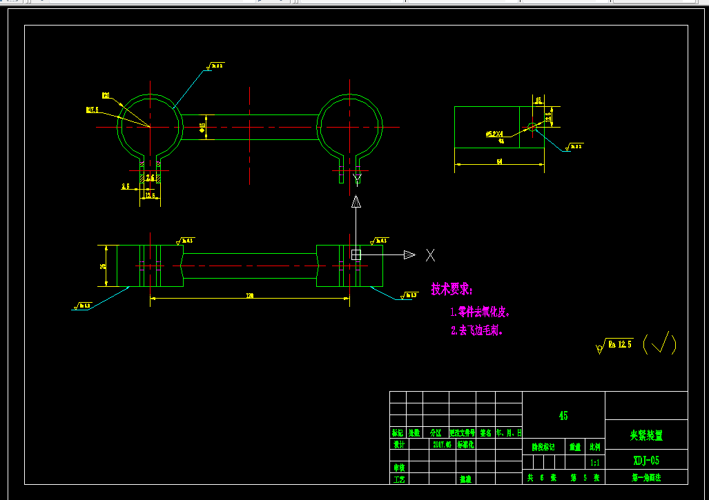Select the '更改文件号' column header
Screen dimensions: 709x500
462,432
